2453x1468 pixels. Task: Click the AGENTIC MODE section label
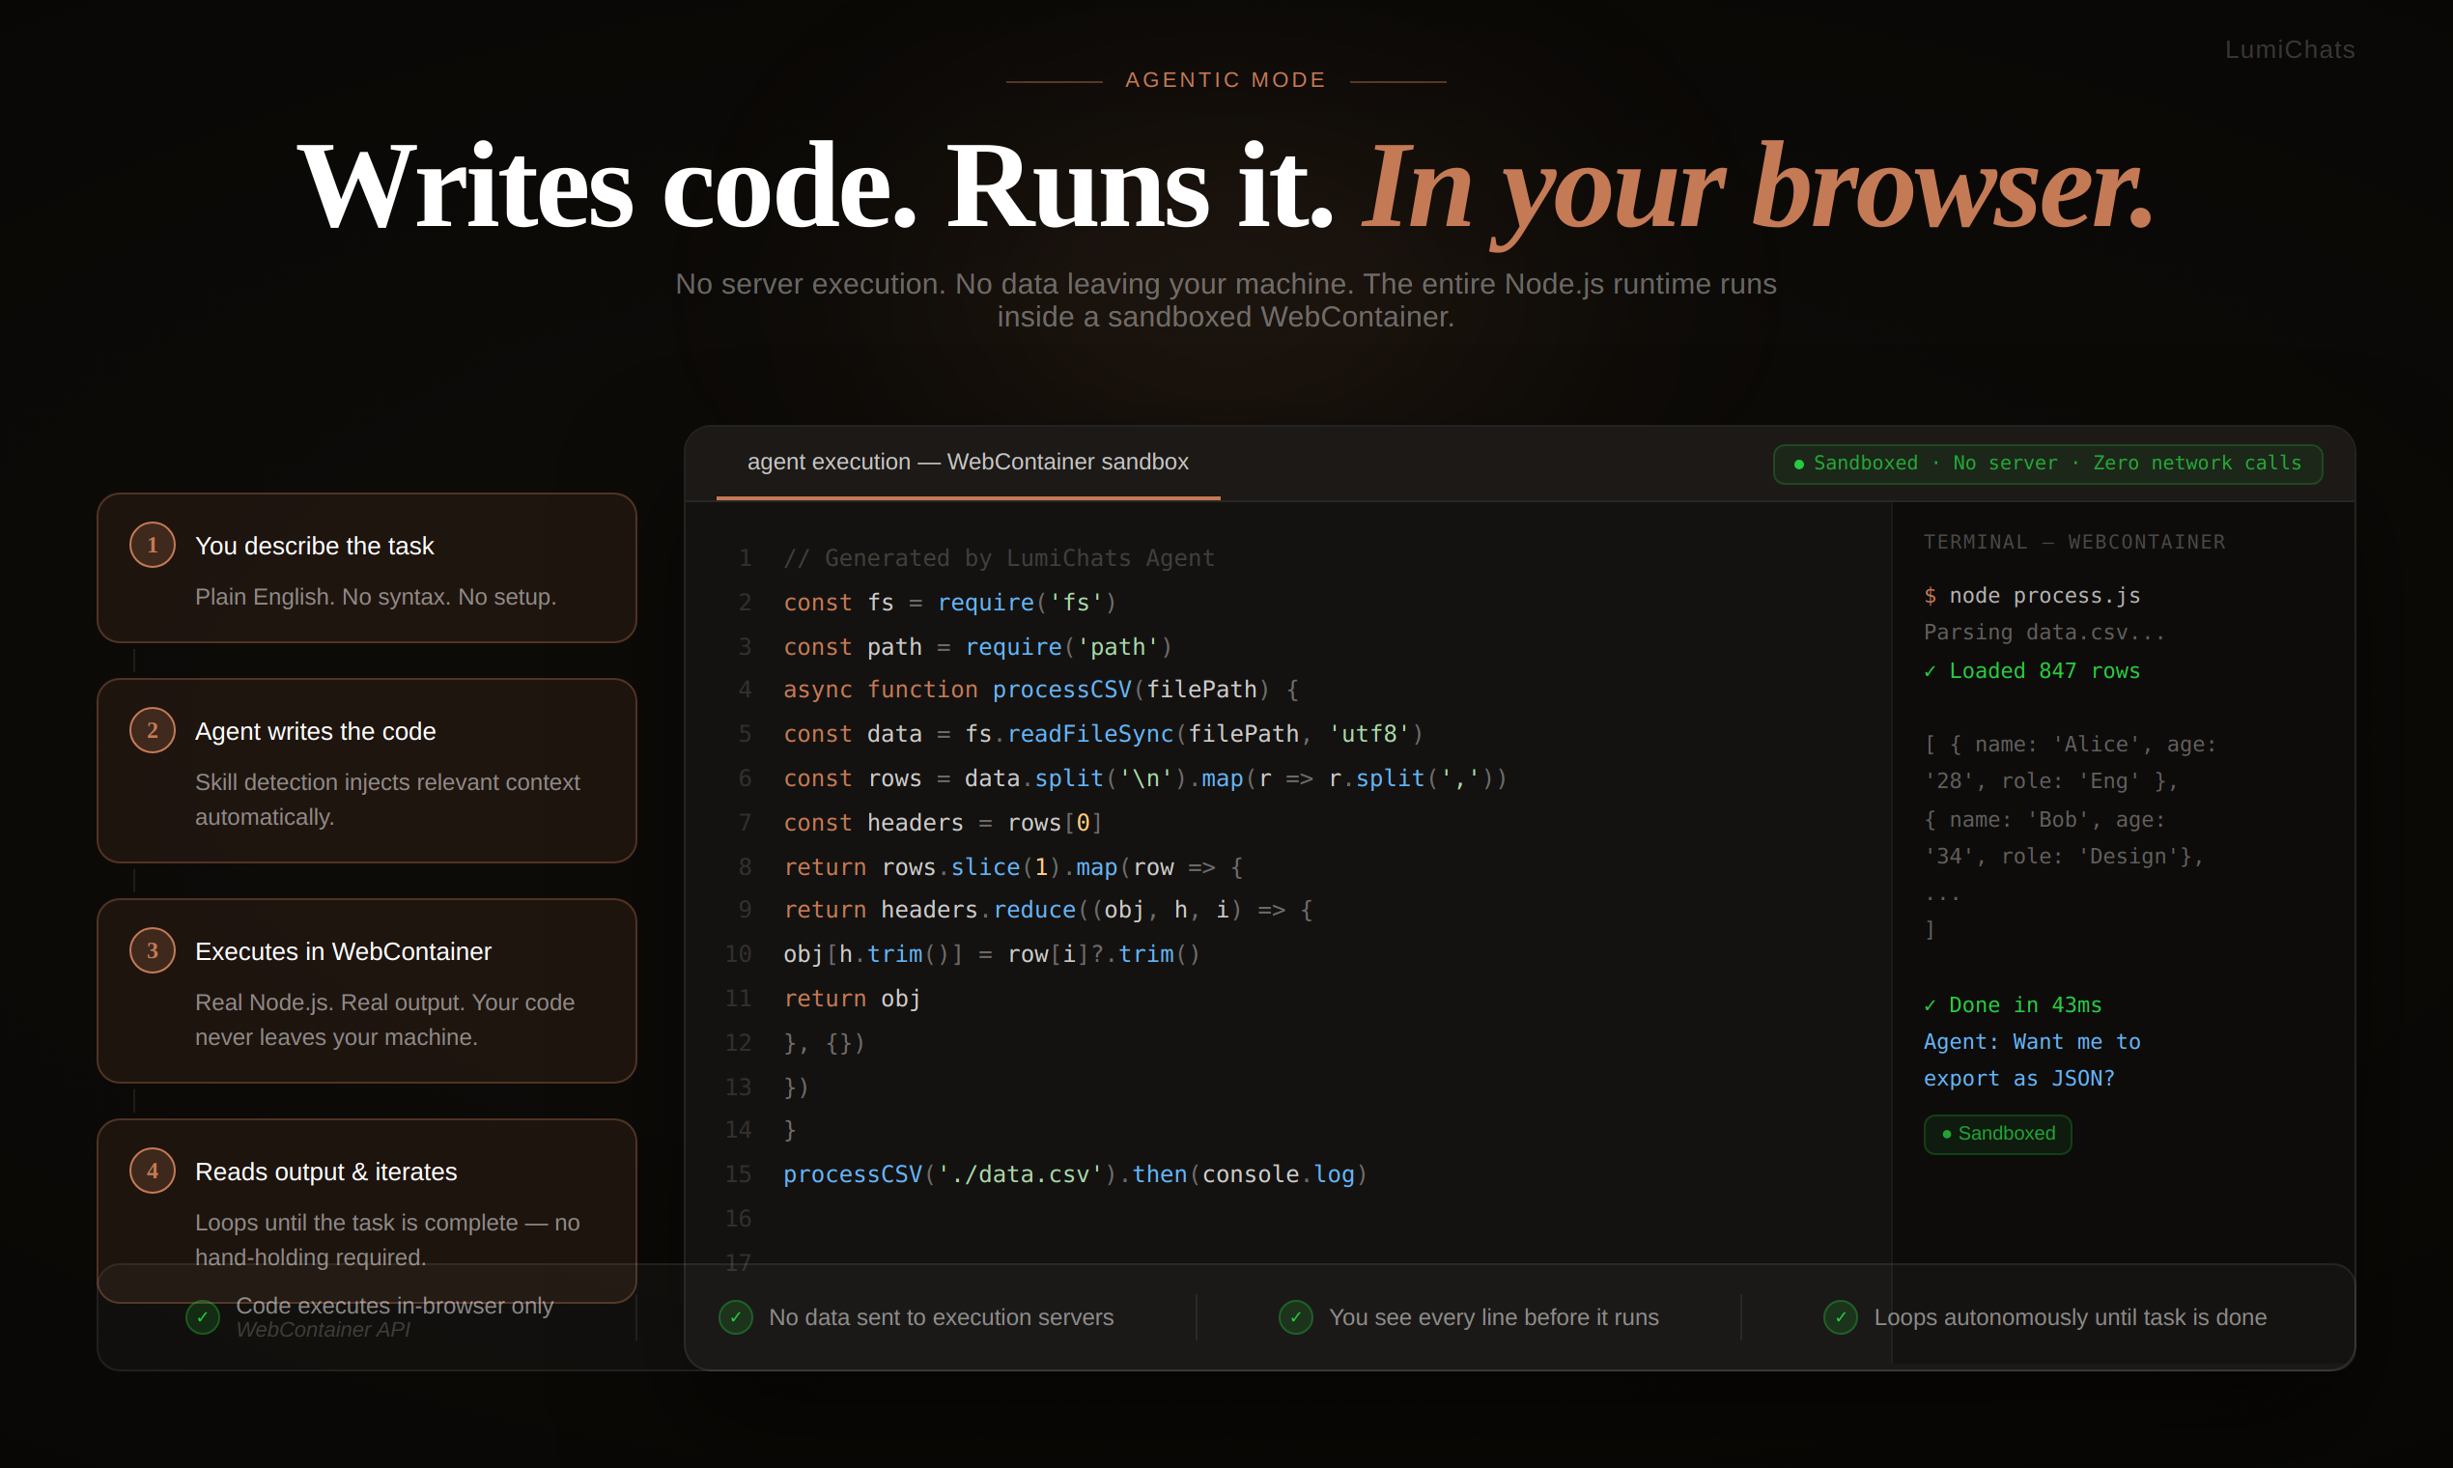point(1226,80)
